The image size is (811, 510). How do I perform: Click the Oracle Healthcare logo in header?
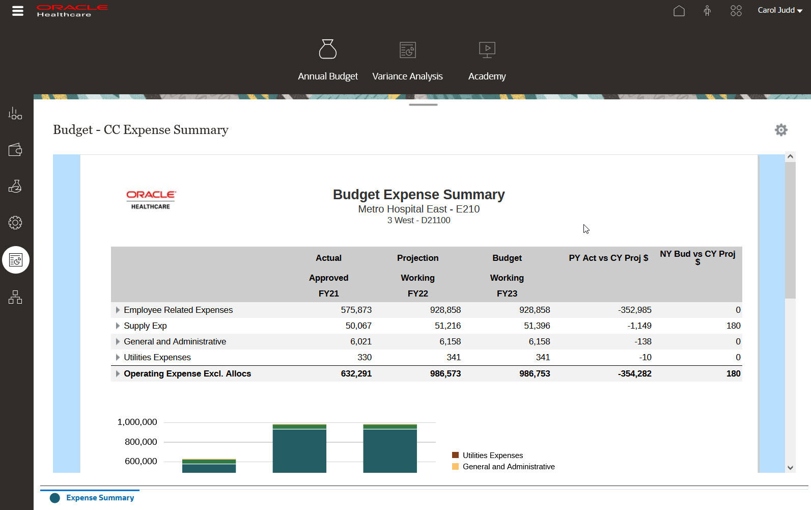point(72,11)
